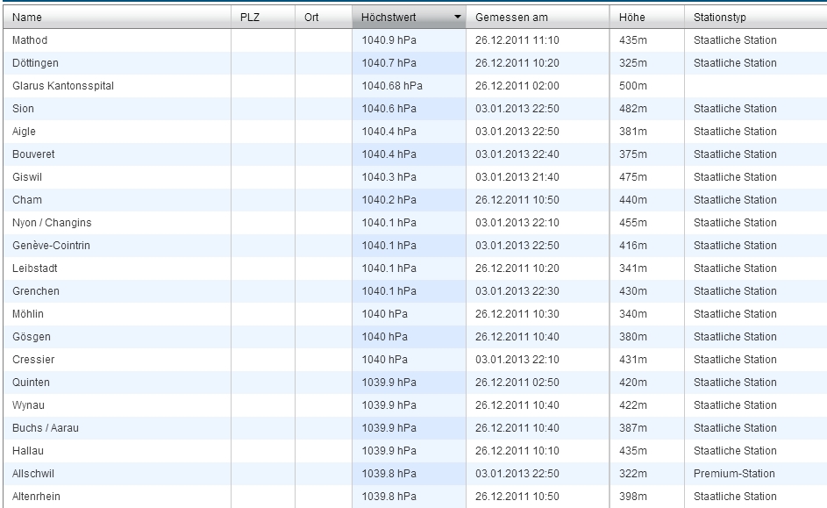Screen dimensions: 827x508
Task: Click the 431m height for Cressier
Action: click(x=633, y=359)
